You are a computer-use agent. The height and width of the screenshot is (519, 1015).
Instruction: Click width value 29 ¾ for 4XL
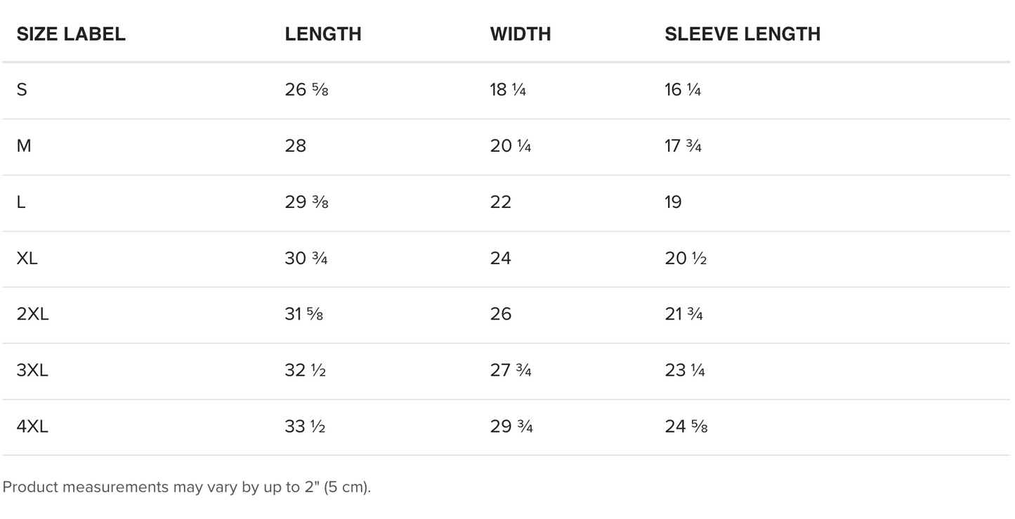[x=511, y=426]
